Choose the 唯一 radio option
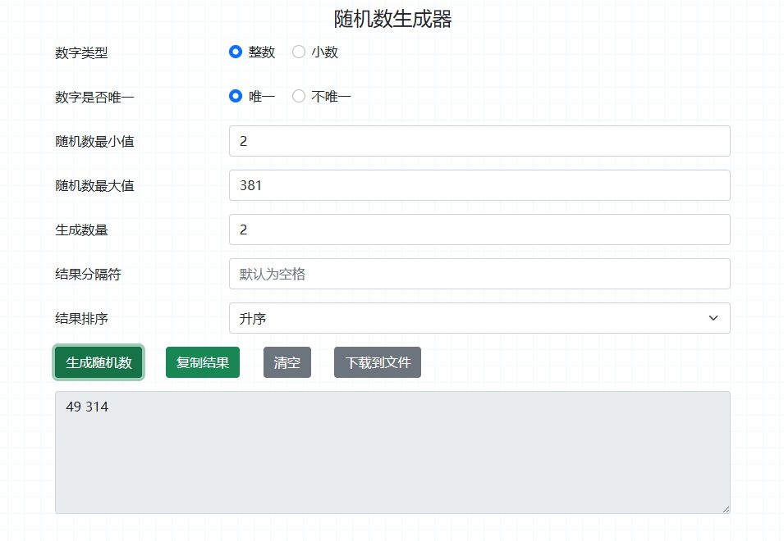 pyautogui.click(x=236, y=96)
